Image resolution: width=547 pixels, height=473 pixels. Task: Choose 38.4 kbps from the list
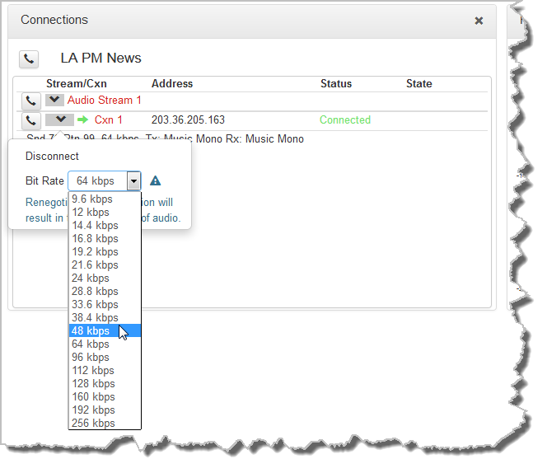(x=105, y=317)
